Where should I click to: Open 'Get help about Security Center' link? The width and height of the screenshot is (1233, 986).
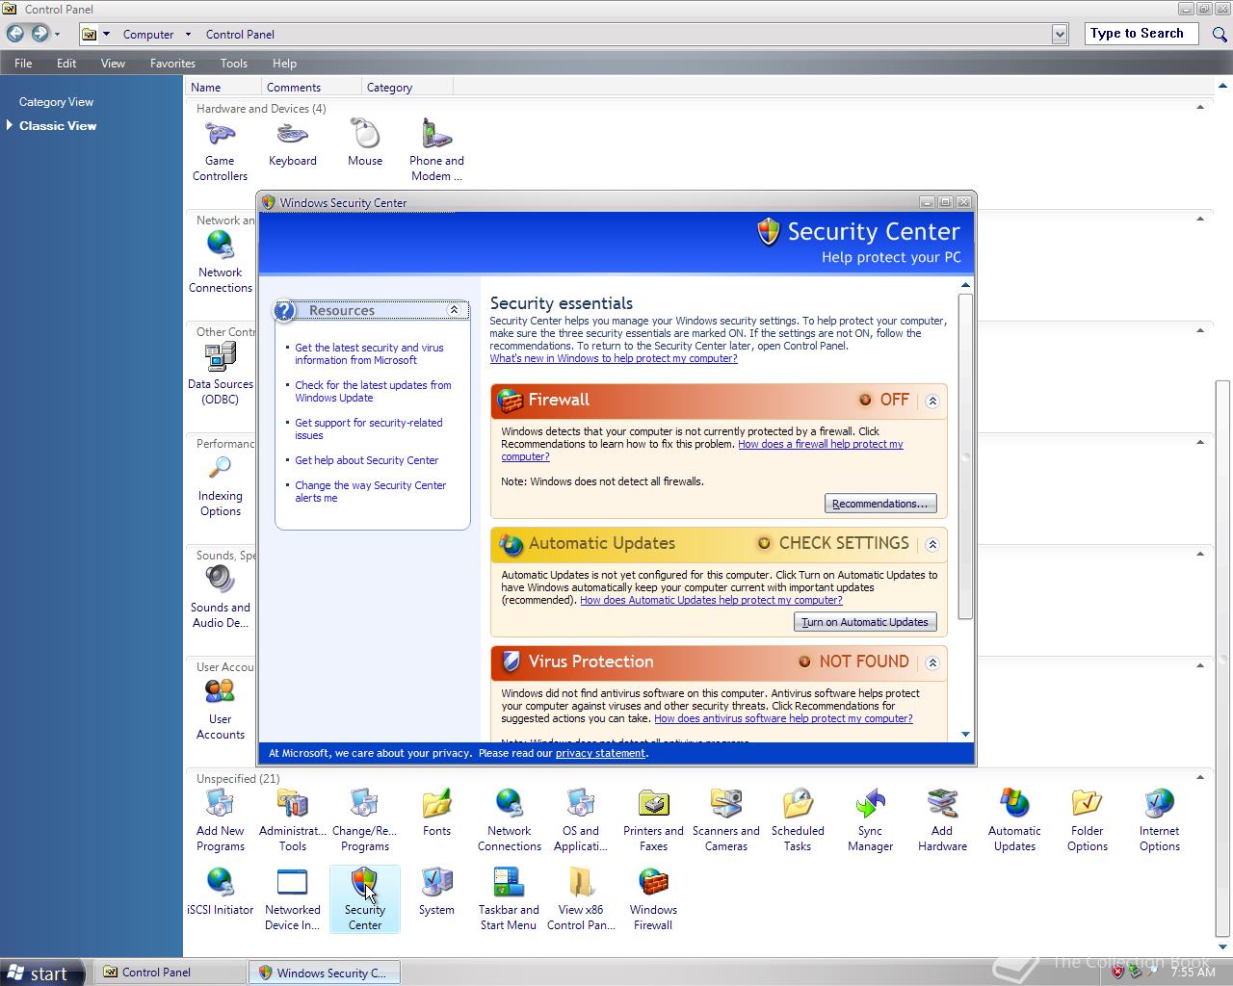point(366,460)
